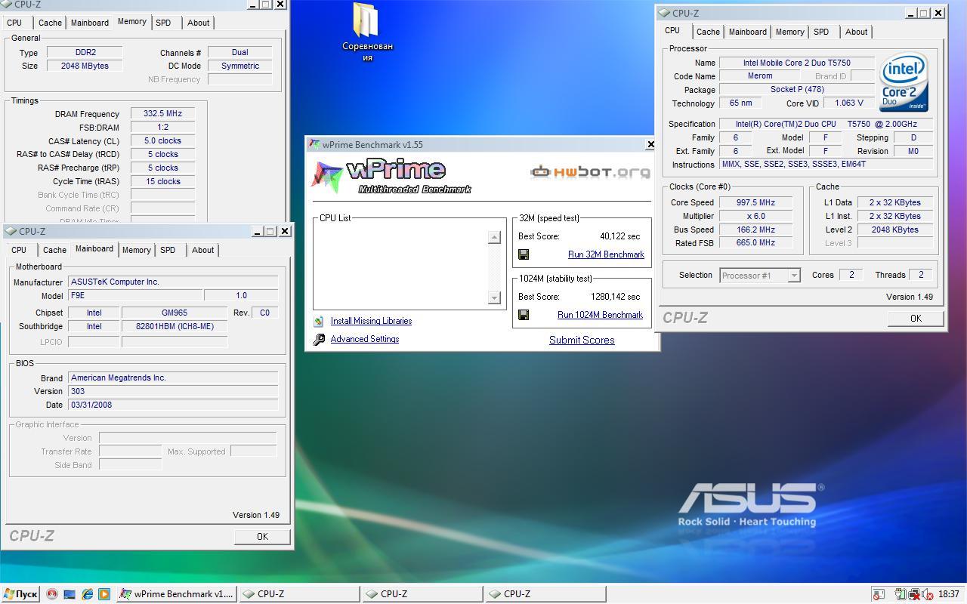Launch Internet Explorer from quick launch
967x604 pixels.
point(87,594)
